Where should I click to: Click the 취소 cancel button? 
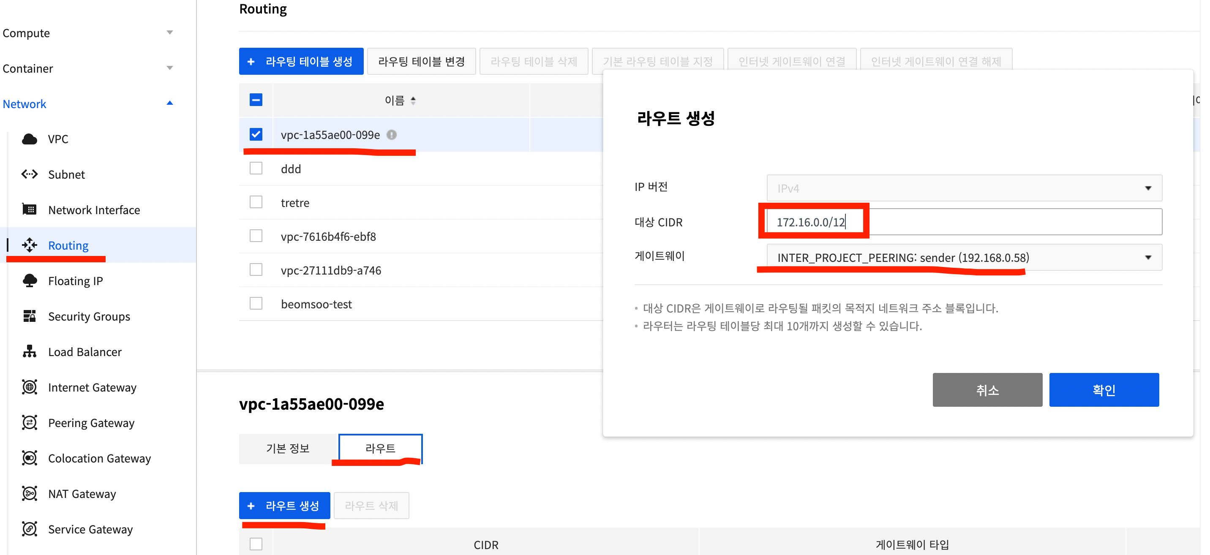pyautogui.click(x=987, y=390)
